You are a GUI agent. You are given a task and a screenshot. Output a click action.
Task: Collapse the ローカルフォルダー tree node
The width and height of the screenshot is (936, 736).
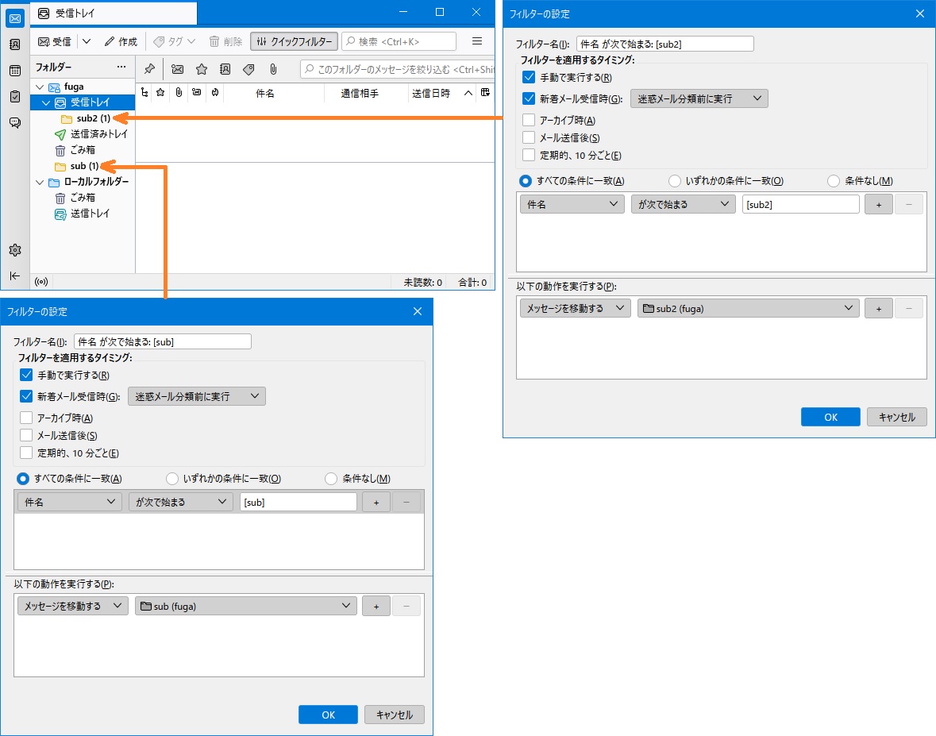39,182
